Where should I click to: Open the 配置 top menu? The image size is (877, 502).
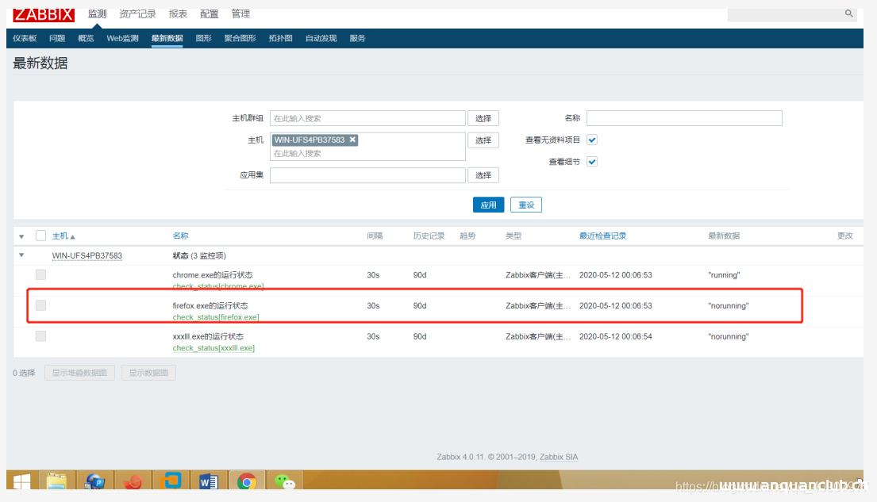[x=210, y=13]
